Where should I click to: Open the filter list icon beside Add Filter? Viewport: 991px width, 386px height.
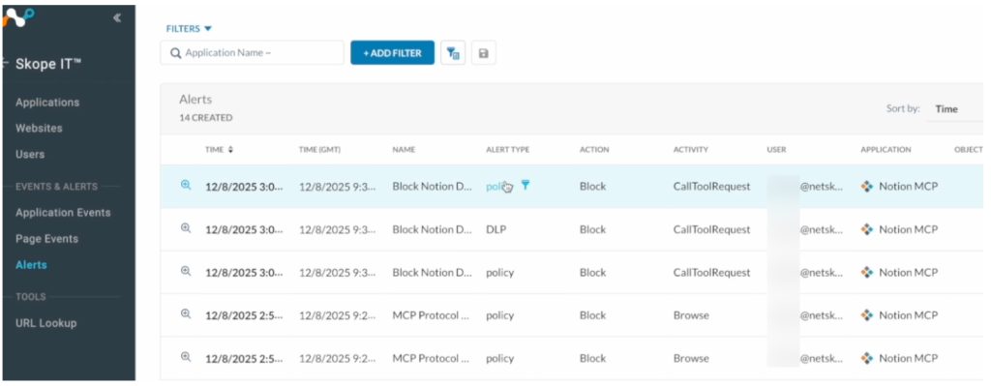(x=453, y=53)
